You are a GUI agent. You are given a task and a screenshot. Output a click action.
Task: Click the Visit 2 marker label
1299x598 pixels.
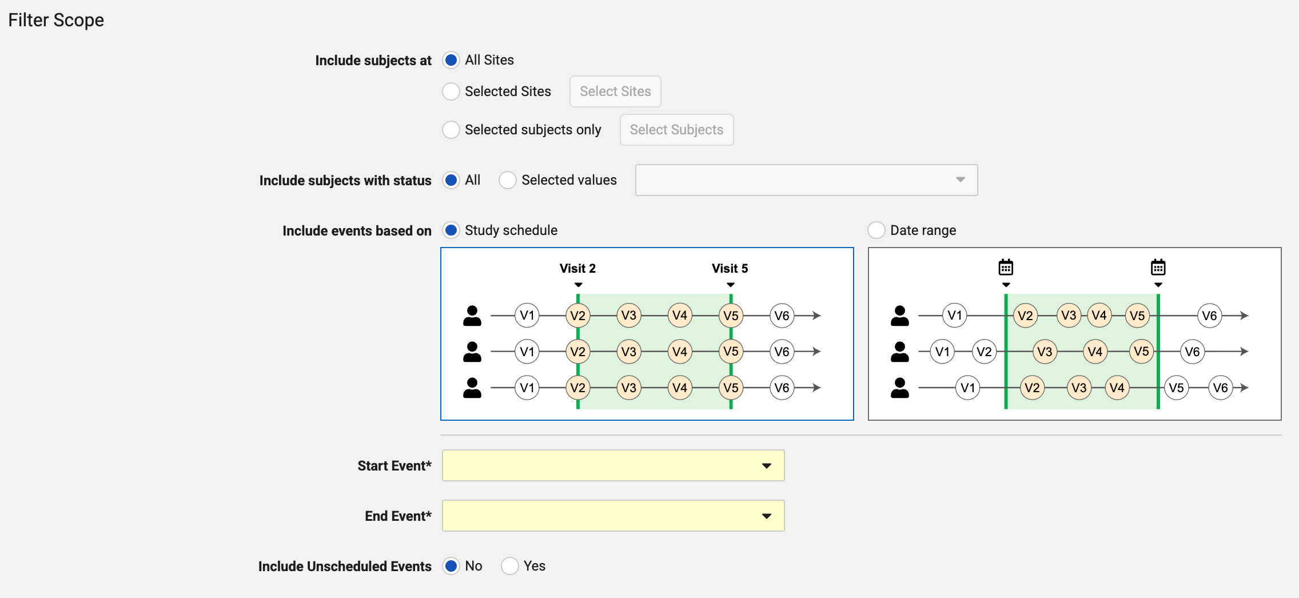pos(577,268)
